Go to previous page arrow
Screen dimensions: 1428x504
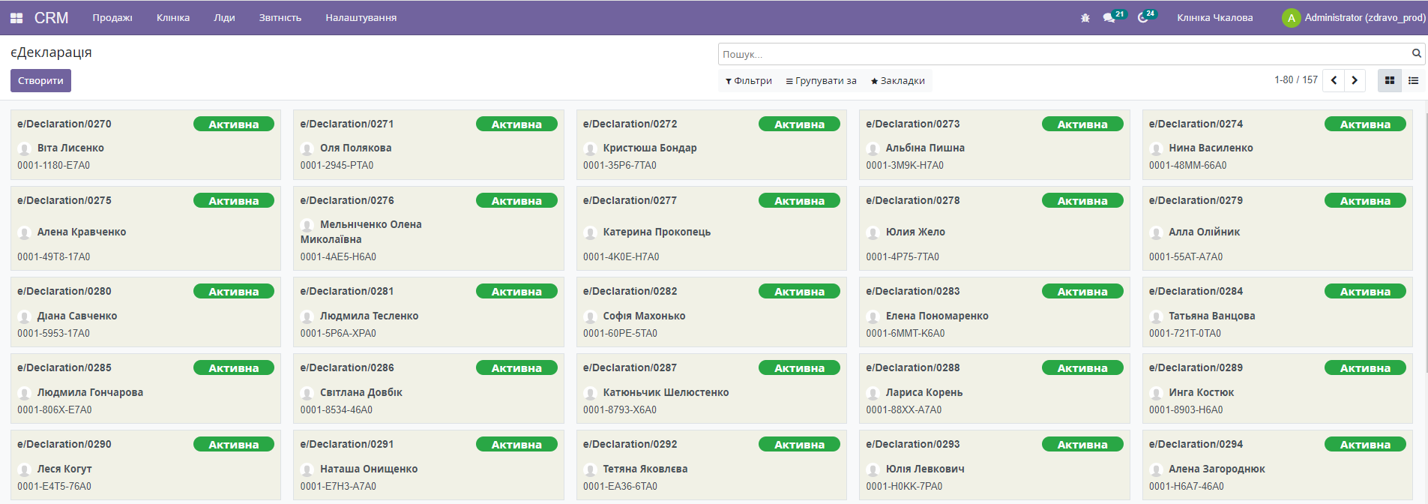point(1334,80)
